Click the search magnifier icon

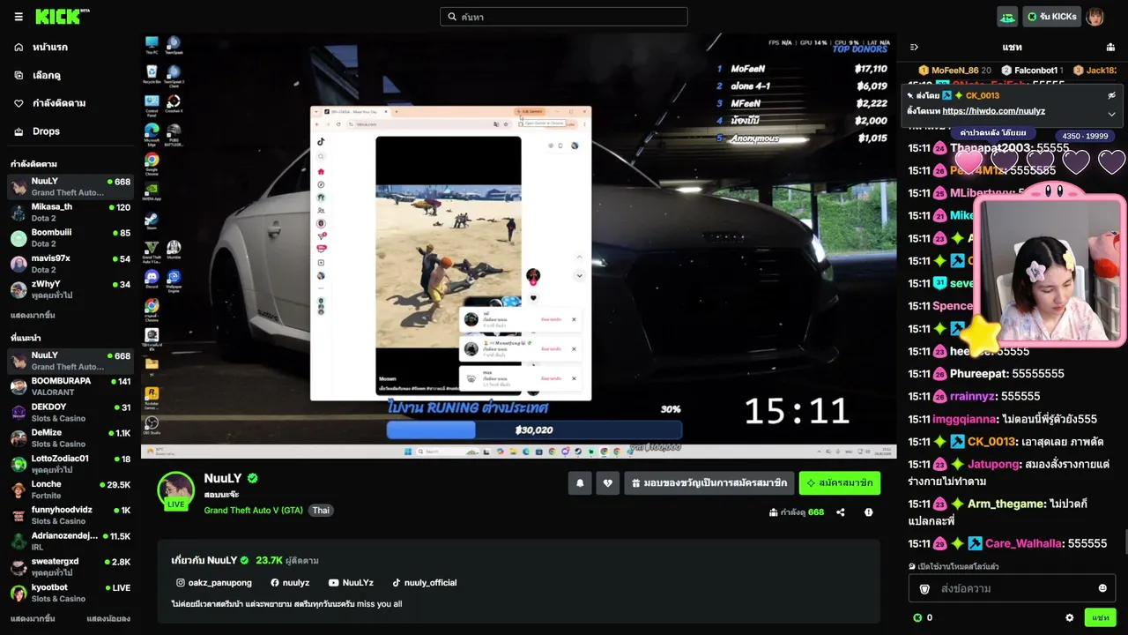point(452,17)
